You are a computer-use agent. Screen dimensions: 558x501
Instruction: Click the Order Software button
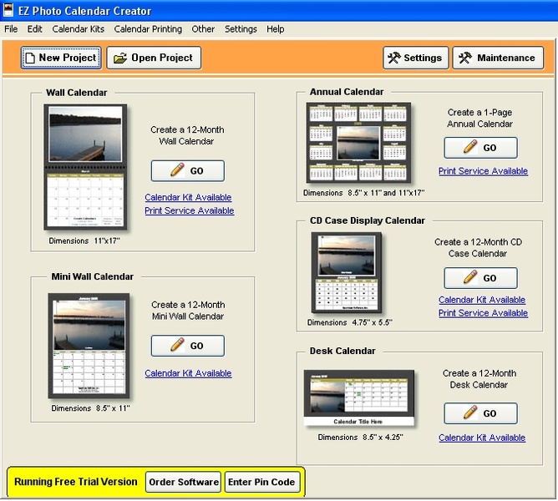click(184, 482)
